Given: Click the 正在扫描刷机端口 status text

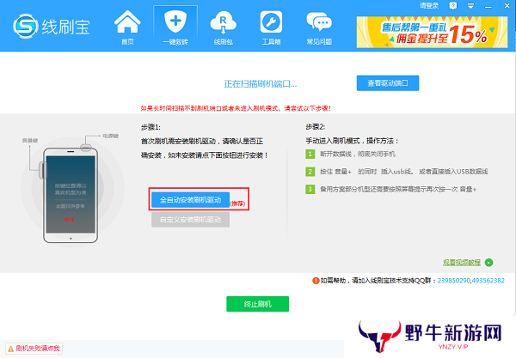Looking at the screenshot, I should tap(261, 84).
